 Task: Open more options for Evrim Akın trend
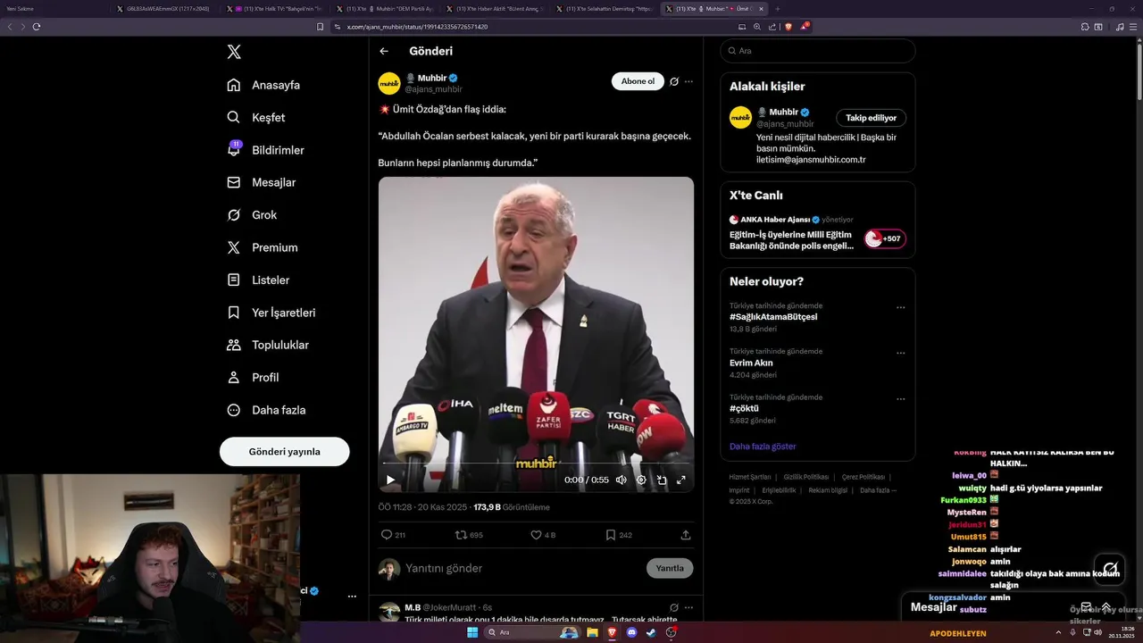[900, 354]
